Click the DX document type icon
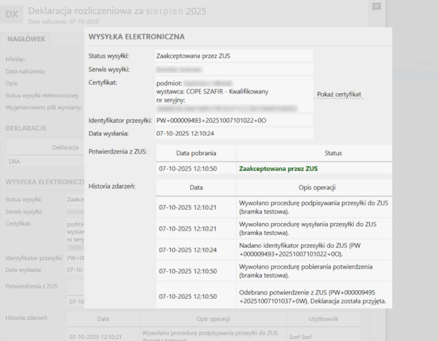Screen dimensions: 438x341 click(12, 15)
